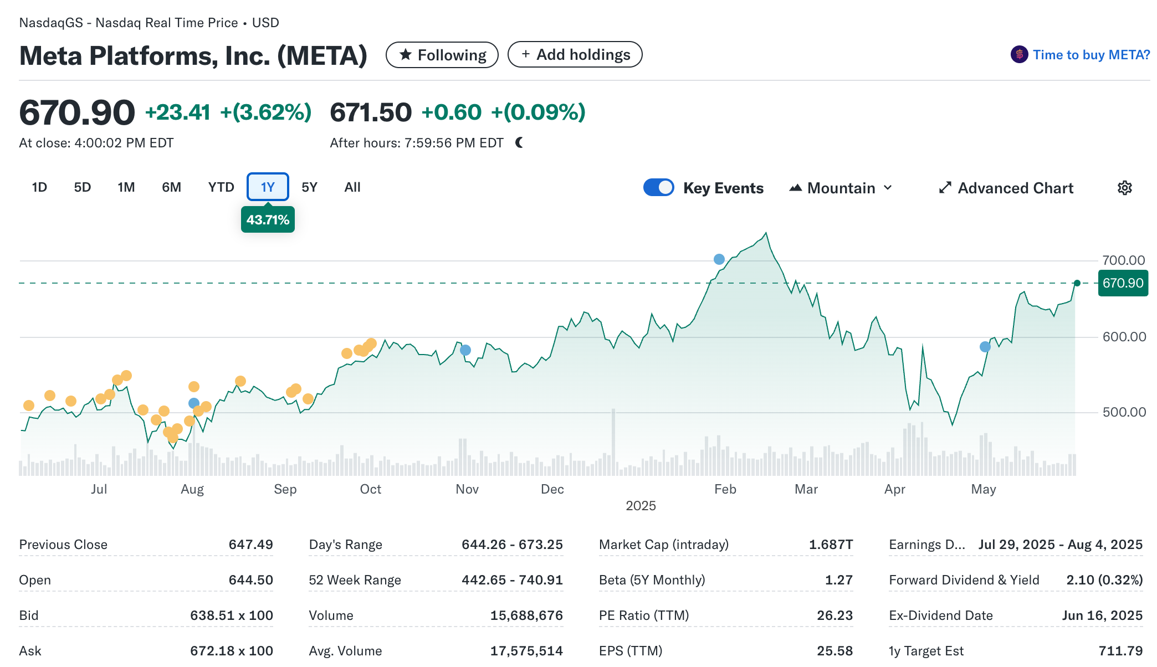This screenshot has height=667, width=1157.
Task: Click the blue event marker near November
Action: [x=465, y=350]
